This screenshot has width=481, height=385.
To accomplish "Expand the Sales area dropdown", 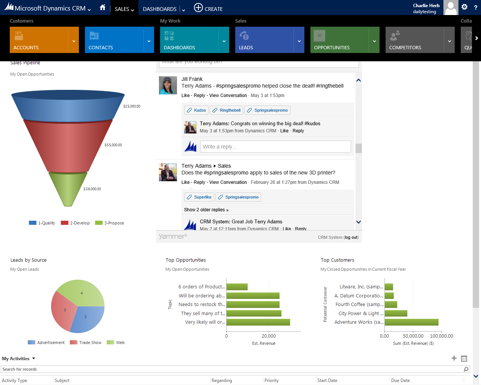I will pyautogui.click(x=133, y=10).
